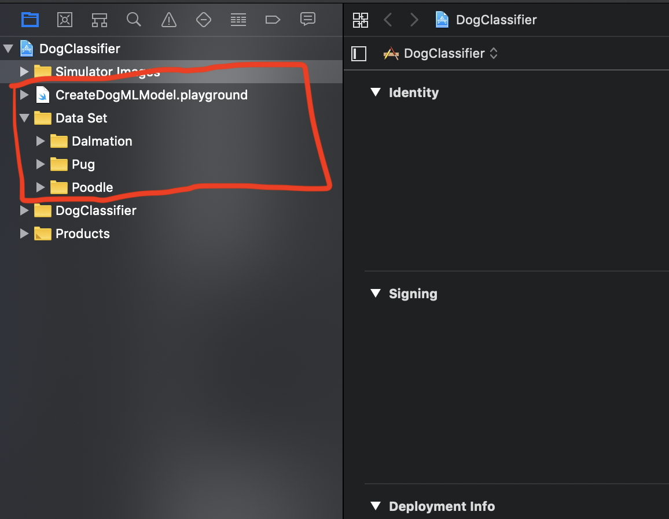Open related items grid menu
This screenshot has height=519, width=669.
[x=361, y=20]
